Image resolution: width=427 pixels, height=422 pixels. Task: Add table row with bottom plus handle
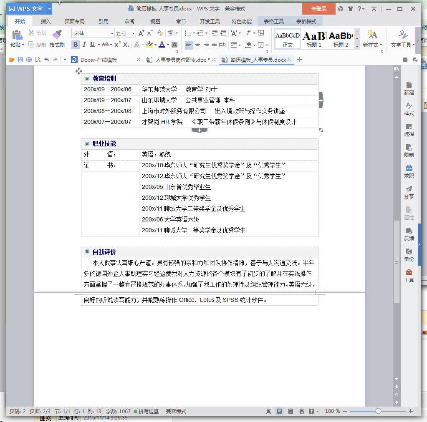(x=200, y=131)
